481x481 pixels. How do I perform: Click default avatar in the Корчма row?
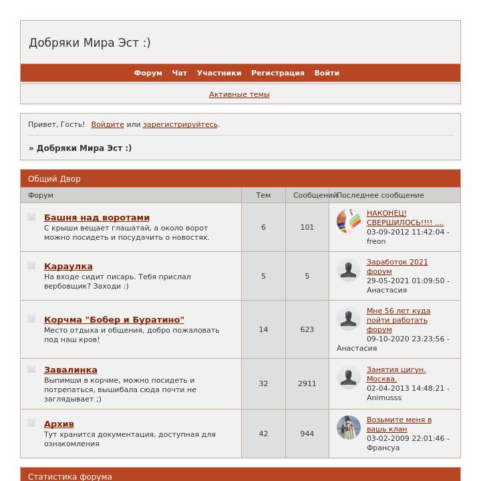(x=349, y=319)
